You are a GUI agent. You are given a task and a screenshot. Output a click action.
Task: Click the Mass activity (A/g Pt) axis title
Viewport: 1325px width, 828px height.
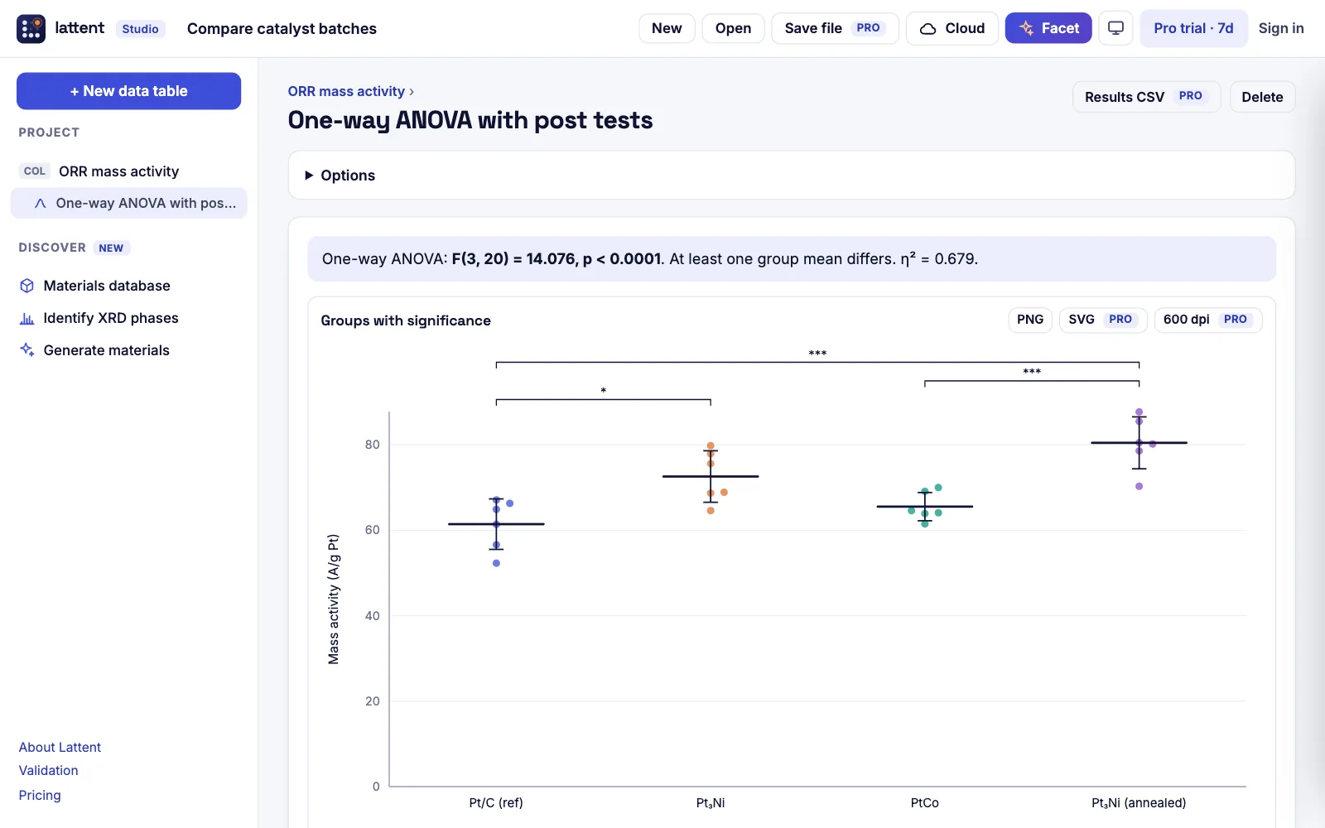pos(333,599)
